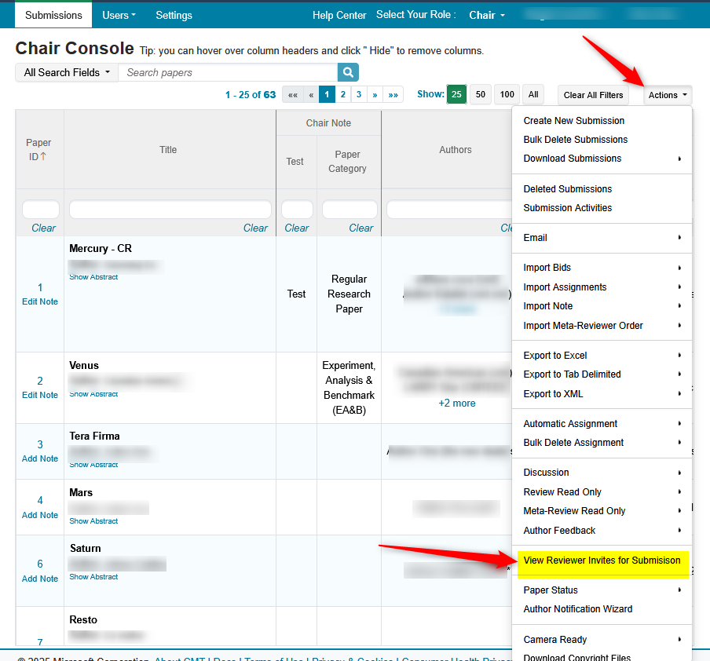Click the magnifying glass search button
Screen dimensions: 710x661
coord(348,72)
